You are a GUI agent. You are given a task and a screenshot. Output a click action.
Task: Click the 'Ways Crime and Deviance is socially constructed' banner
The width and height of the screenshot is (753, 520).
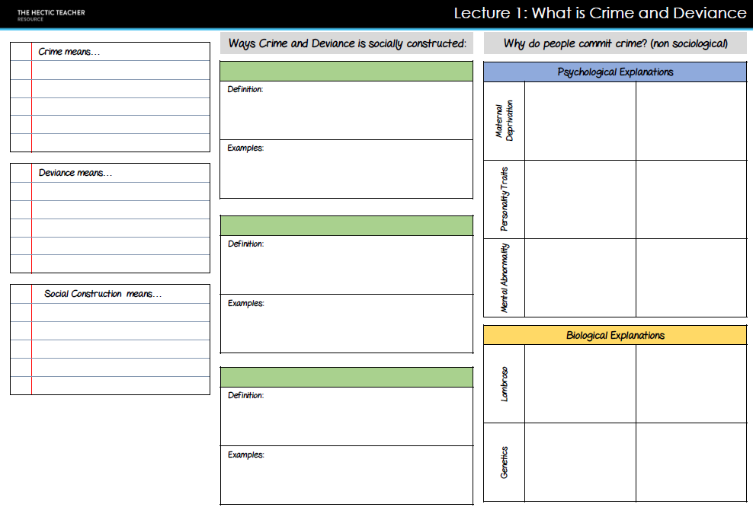pyautogui.click(x=346, y=43)
